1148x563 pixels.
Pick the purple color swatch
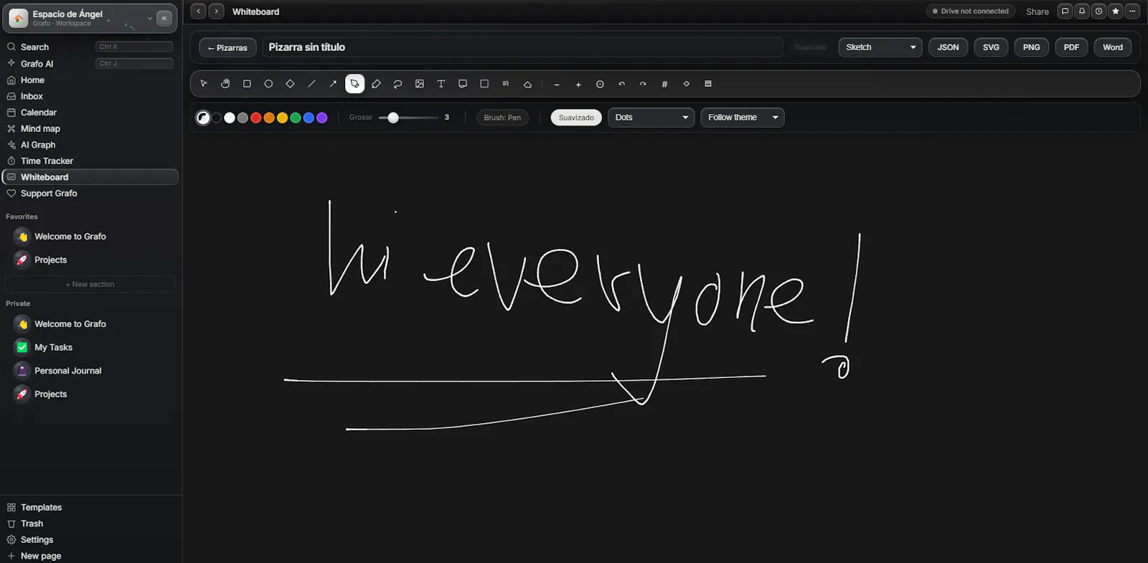tap(322, 118)
